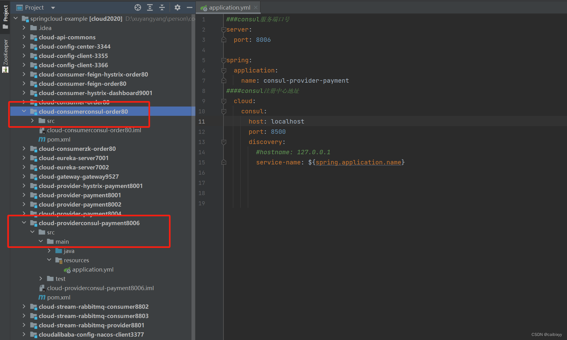Collapse the resources folder

(x=49, y=260)
